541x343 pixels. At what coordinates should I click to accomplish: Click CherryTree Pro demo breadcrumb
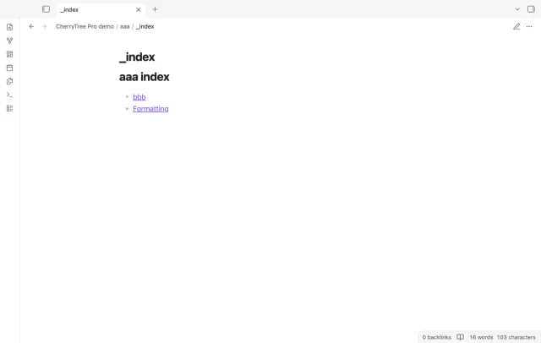pos(85,26)
